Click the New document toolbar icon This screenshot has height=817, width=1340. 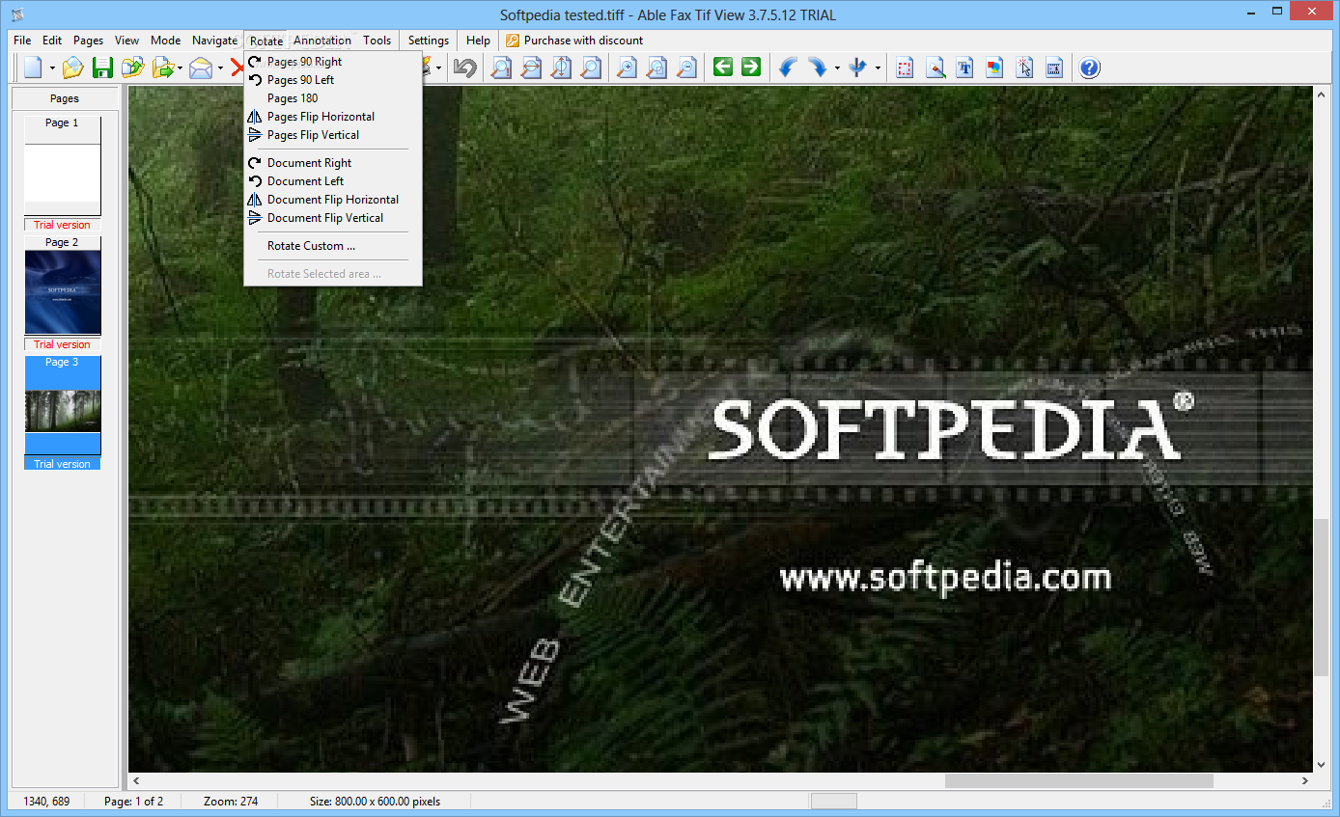coord(34,68)
